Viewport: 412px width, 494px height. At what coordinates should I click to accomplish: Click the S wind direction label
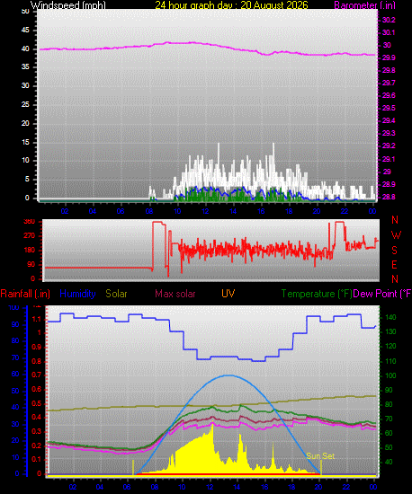394,251
